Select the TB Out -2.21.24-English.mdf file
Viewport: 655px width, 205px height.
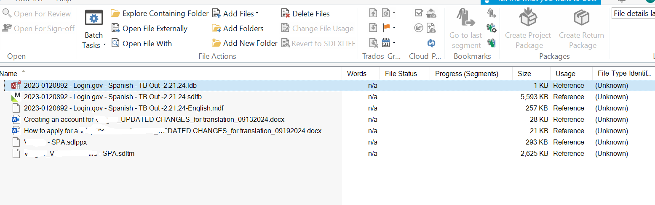click(124, 108)
